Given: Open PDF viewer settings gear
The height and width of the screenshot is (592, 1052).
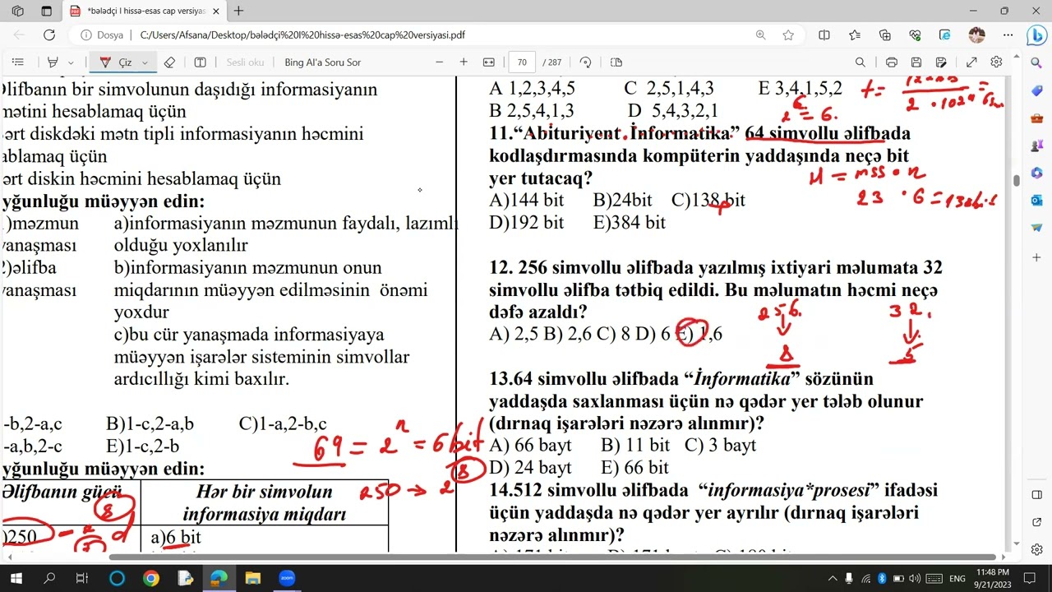Looking at the screenshot, I should pyautogui.click(x=996, y=62).
